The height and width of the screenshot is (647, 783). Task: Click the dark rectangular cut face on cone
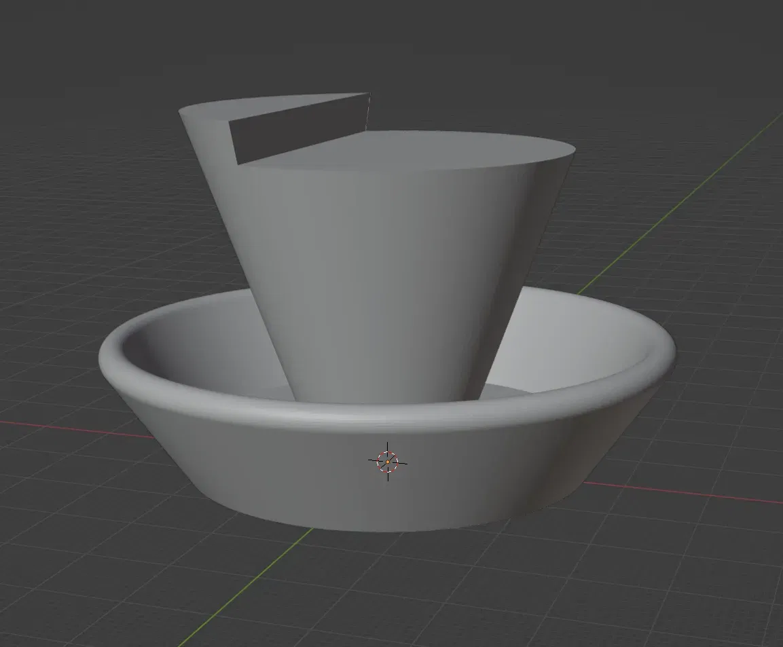coord(299,129)
